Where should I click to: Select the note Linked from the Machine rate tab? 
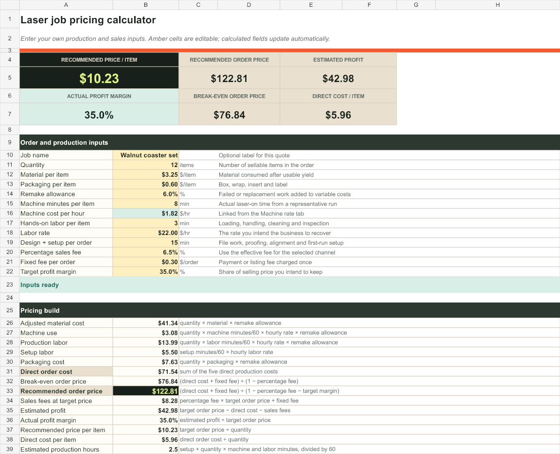pos(262,214)
